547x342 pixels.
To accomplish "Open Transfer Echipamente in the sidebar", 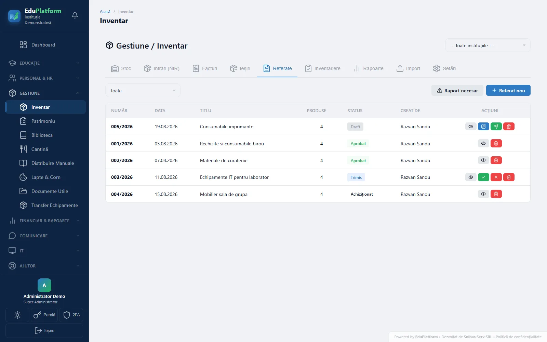I will [x=45, y=205].
